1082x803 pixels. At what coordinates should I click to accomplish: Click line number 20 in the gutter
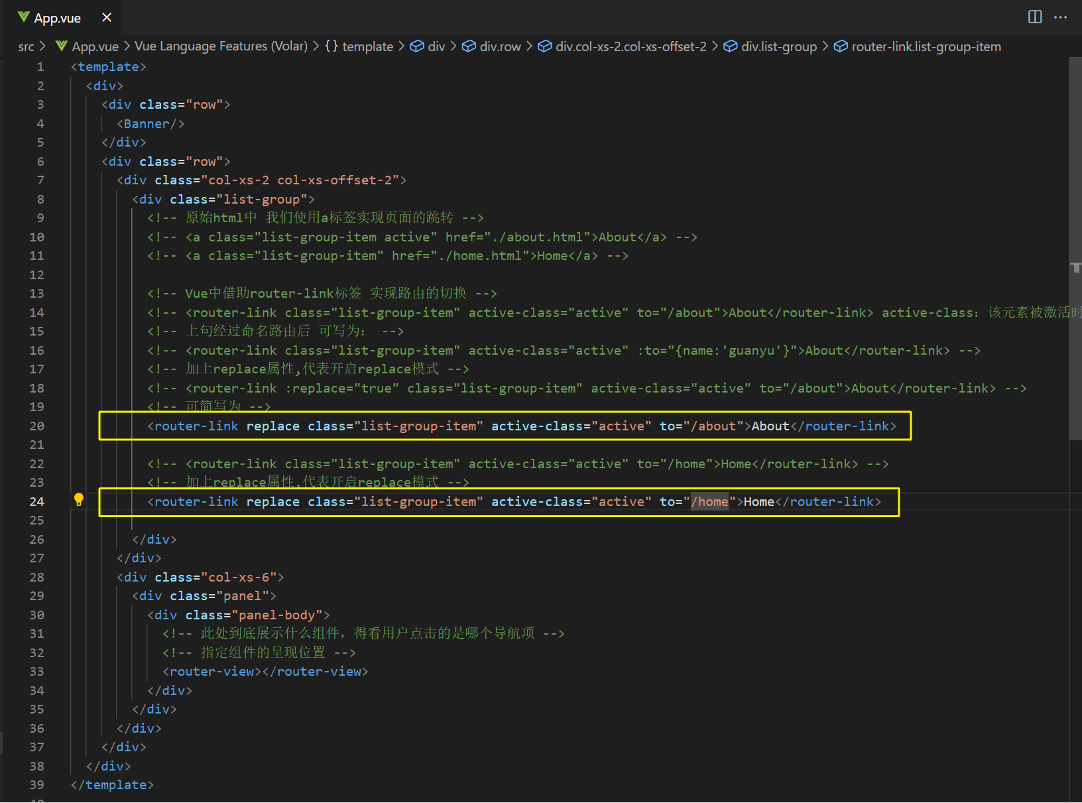(x=37, y=426)
